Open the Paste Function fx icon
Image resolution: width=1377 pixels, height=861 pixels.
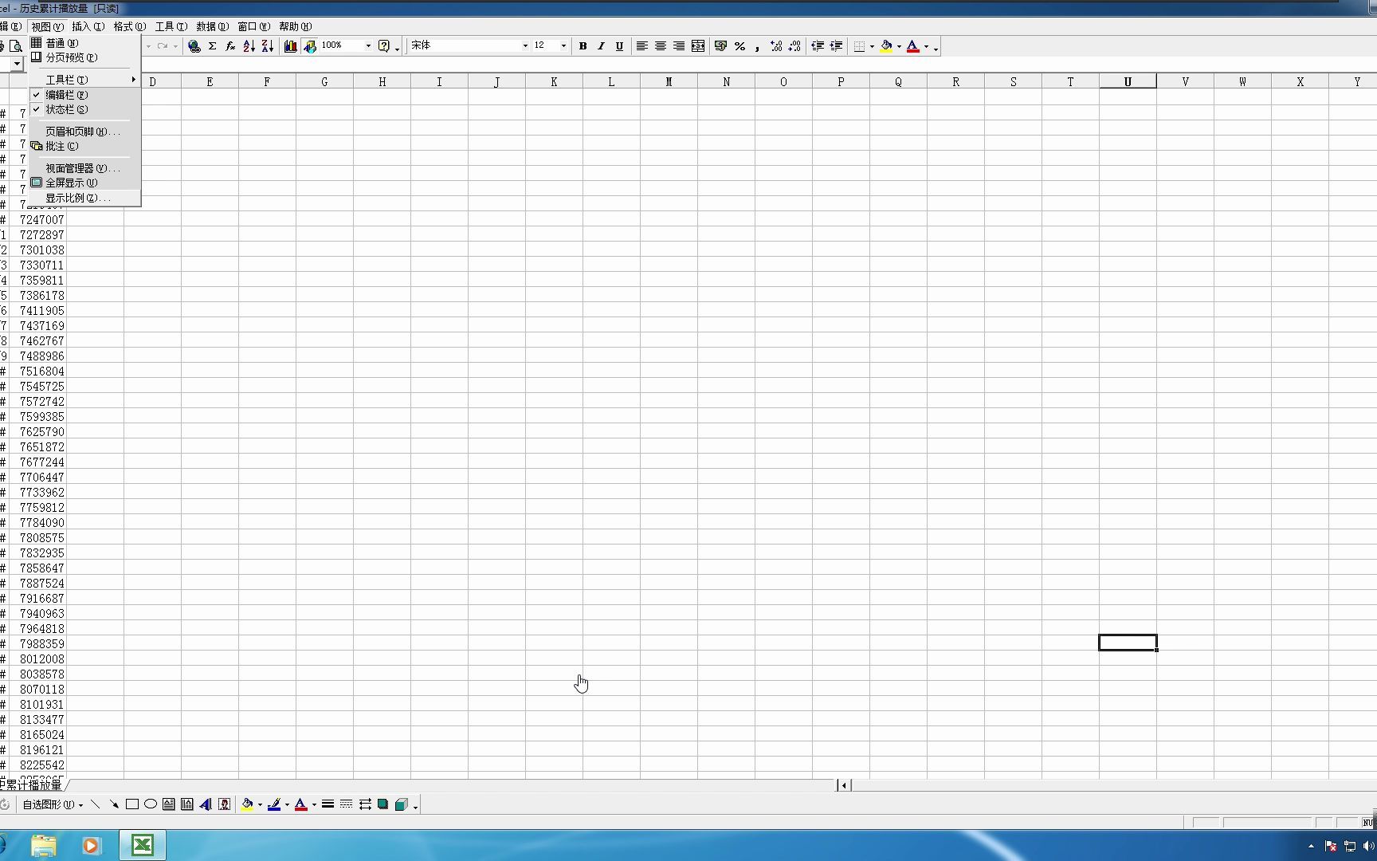point(230,46)
